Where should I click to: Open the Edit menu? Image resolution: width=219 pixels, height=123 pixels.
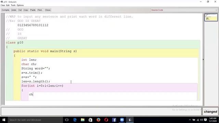8,5
